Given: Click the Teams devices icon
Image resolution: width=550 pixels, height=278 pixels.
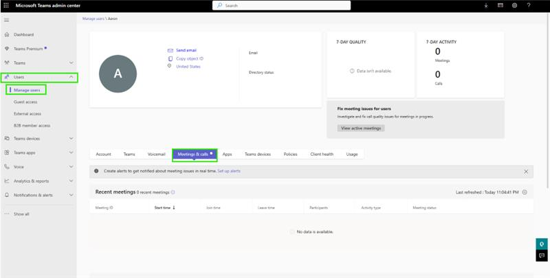Looking at the screenshot, I should click(x=7, y=138).
